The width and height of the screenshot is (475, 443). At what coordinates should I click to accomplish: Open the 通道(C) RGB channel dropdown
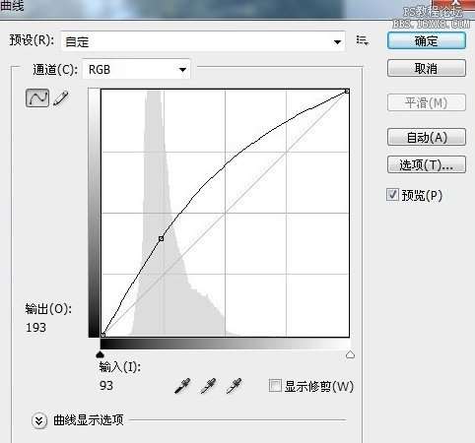(x=136, y=69)
